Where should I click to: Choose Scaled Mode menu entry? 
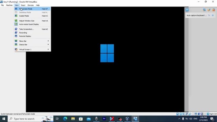click(x=33, y=16)
